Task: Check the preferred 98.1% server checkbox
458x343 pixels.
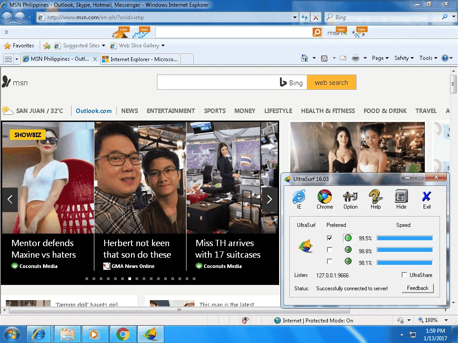Action: (330, 261)
